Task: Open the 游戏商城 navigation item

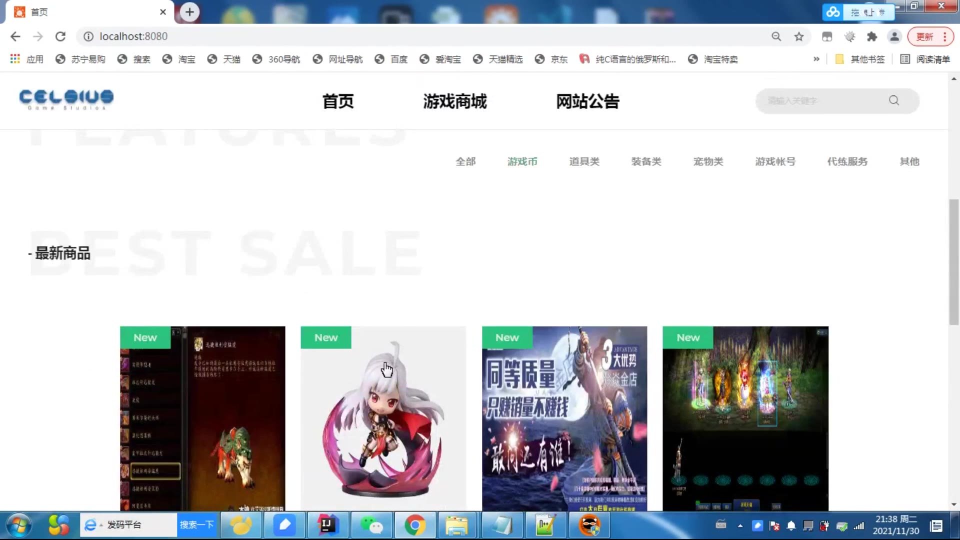Action: tap(454, 101)
